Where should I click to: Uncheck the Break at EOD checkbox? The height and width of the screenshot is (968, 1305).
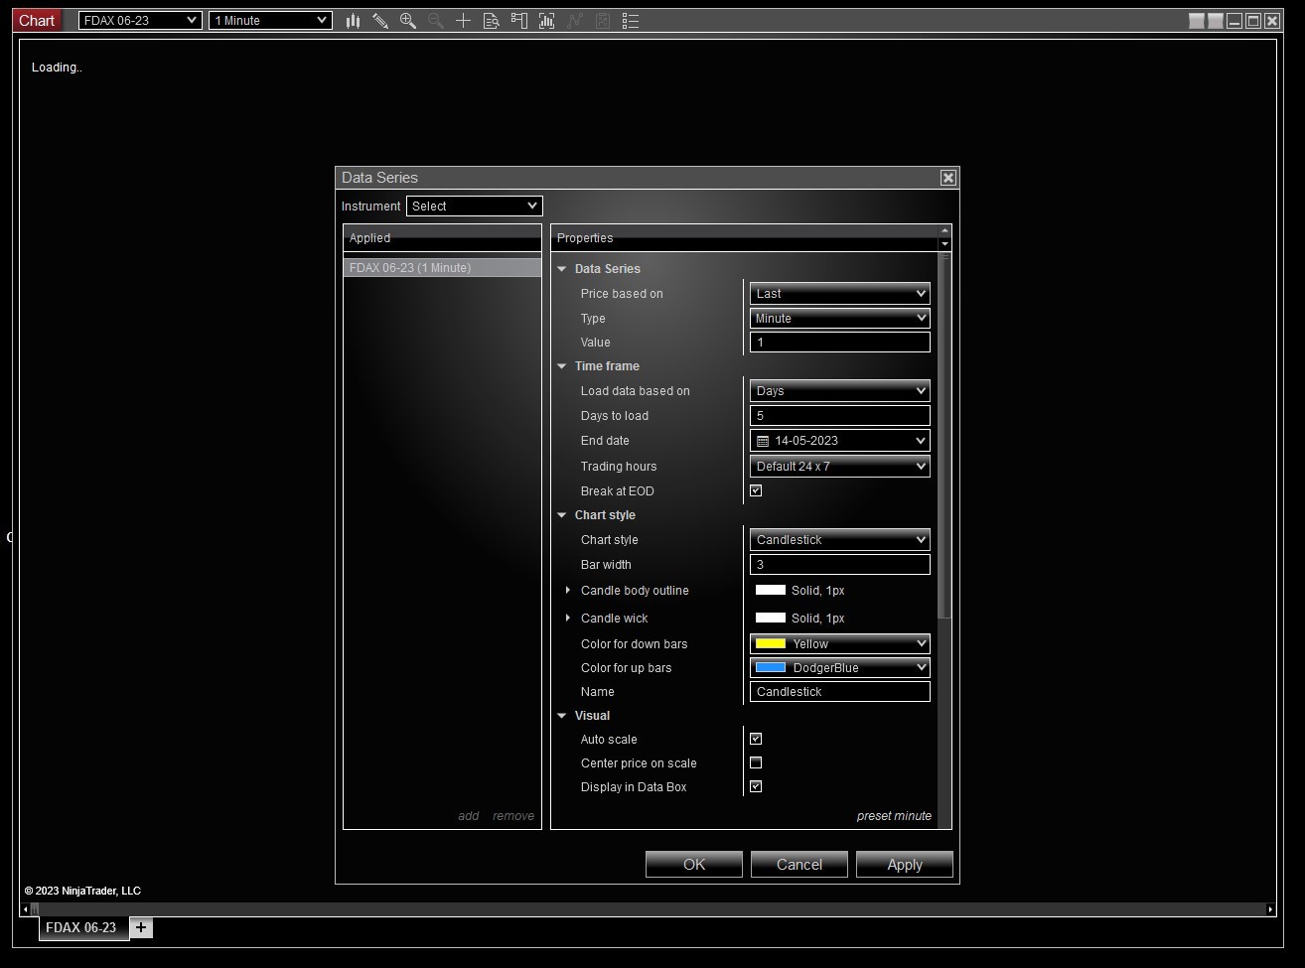(756, 490)
